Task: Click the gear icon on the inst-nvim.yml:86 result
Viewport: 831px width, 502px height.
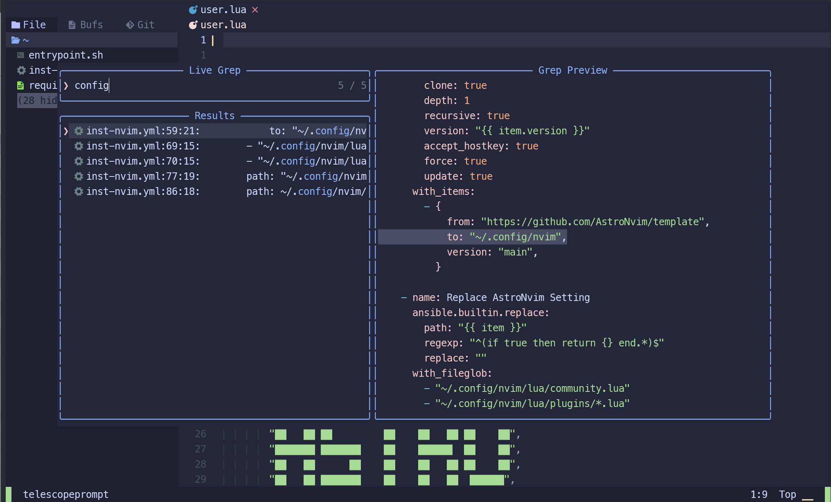Action: click(x=78, y=191)
